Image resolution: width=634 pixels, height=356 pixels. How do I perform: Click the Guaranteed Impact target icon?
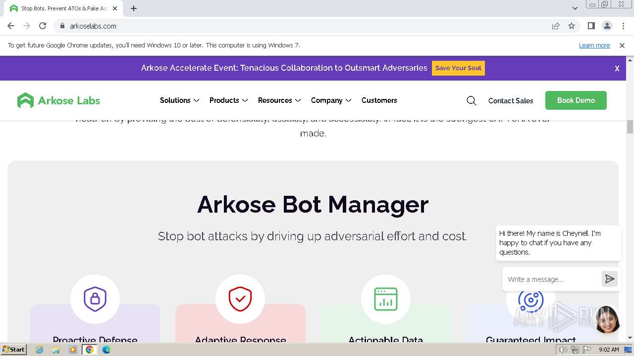pos(530,300)
